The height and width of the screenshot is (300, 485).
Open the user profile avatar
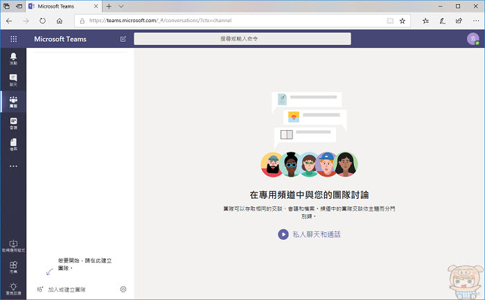point(473,39)
